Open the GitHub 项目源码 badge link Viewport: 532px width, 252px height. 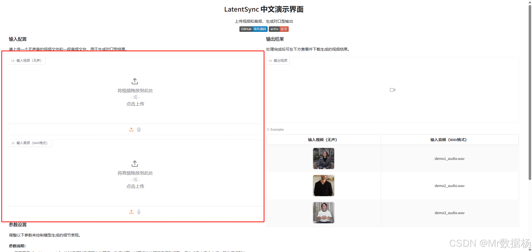click(x=253, y=29)
